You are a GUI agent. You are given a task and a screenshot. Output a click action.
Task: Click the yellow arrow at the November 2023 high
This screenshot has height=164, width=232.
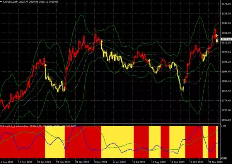click(217, 36)
